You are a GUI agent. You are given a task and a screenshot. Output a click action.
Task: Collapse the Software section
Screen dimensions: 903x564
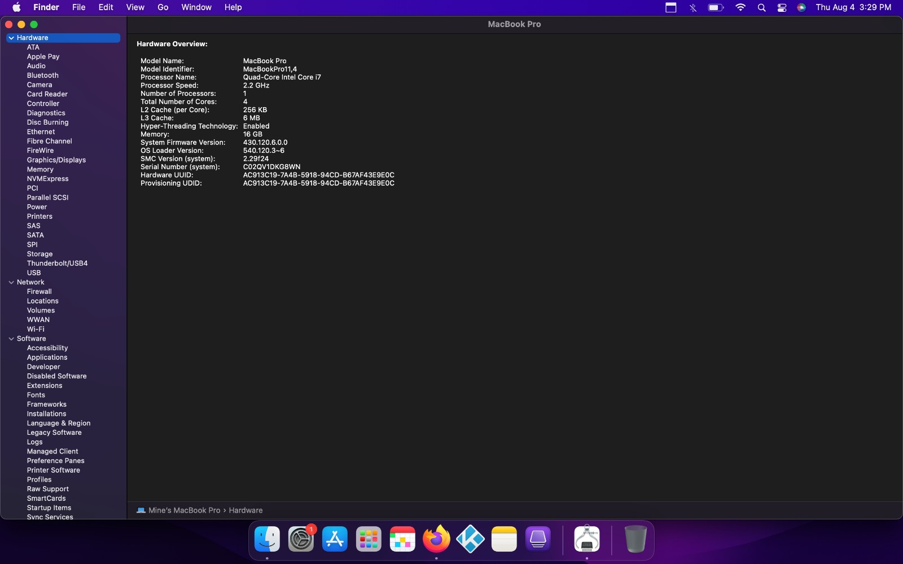click(11, 339)
